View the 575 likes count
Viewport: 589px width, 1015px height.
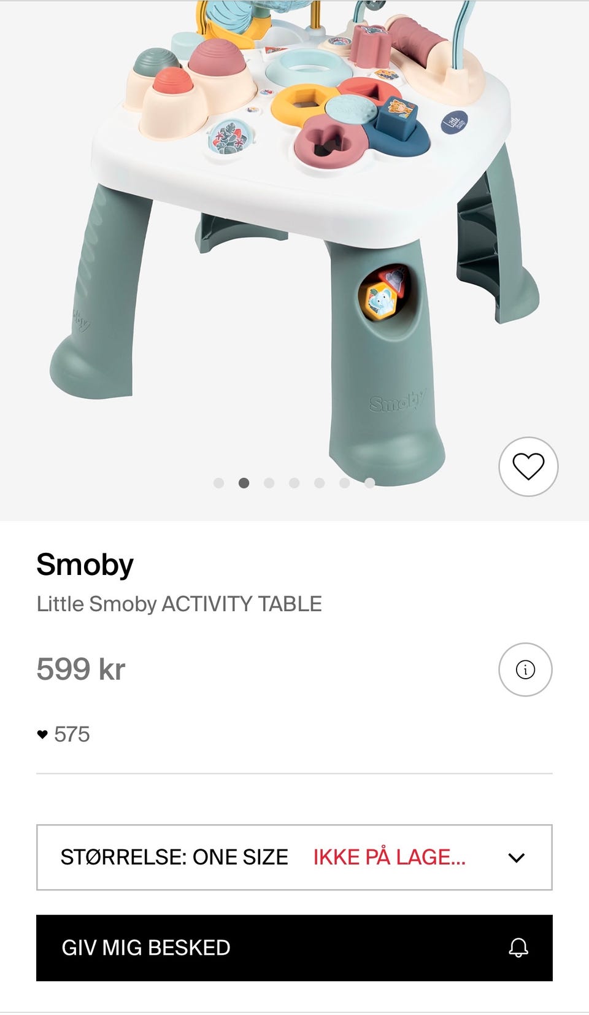click(72, 735)
